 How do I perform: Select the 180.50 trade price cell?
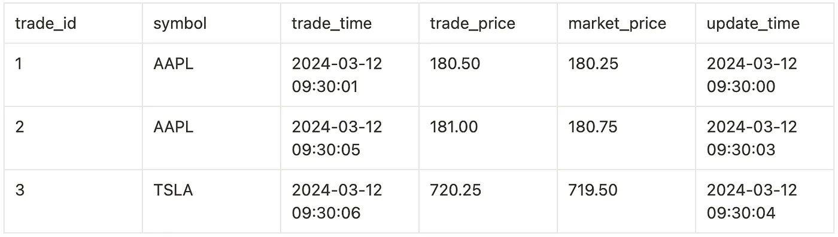pyautogui.click(x=488, y=75)
